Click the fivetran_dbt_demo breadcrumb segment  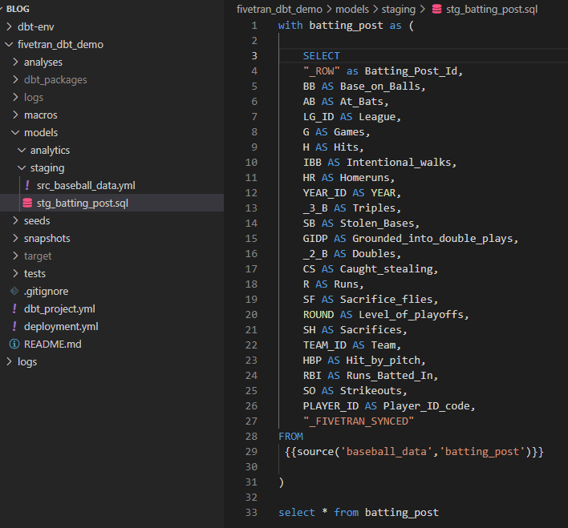pyautogui.click(x=279, y=10)
